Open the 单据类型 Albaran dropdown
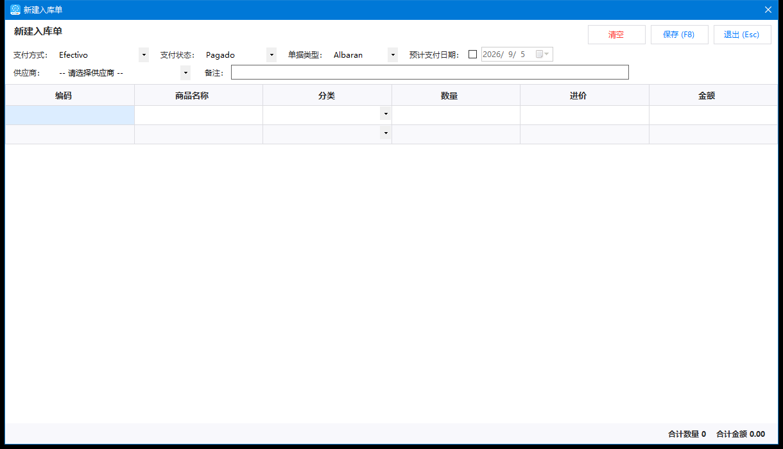Viewport: 783px width, 449px height. [393, 55]
